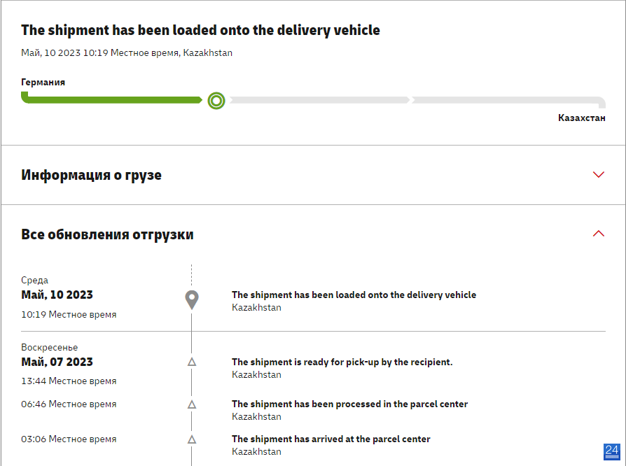Click the Казахстан destination label
626x466 pixels.
click(582, 118)
